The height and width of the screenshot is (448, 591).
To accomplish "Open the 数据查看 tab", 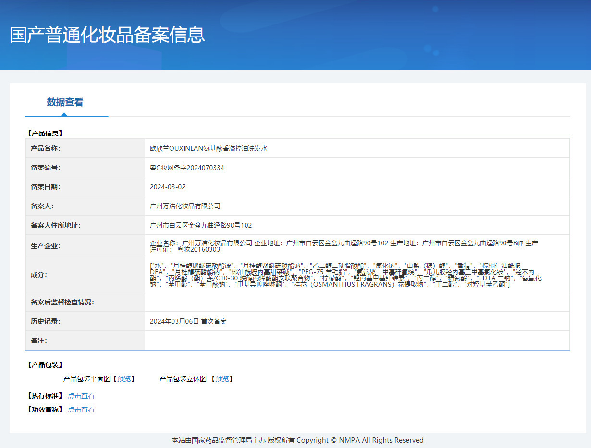I will tap(65, 102).
